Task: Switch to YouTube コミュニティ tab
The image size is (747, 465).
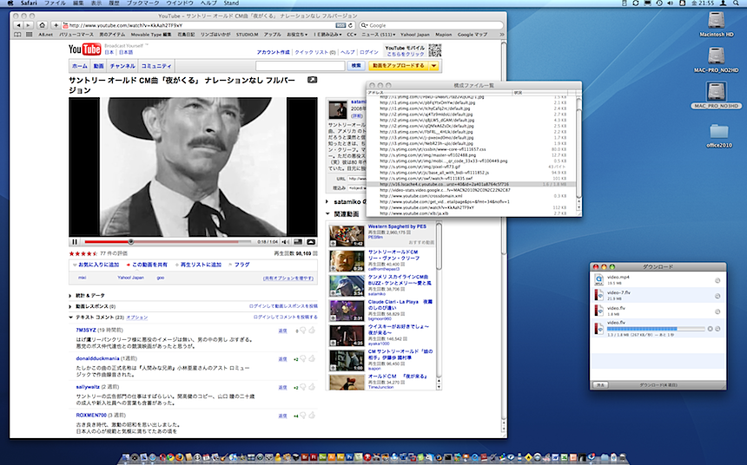Action: click(156, 66)
